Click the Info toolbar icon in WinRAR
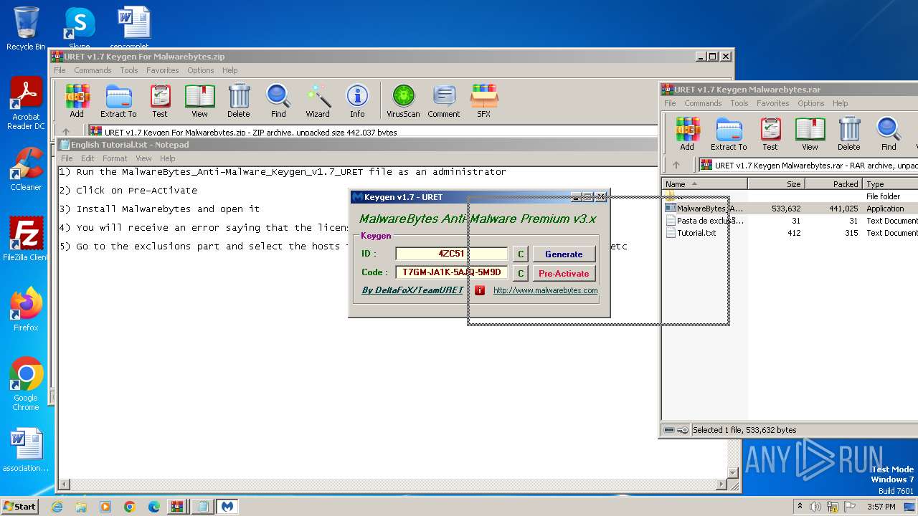 (357, 101)
